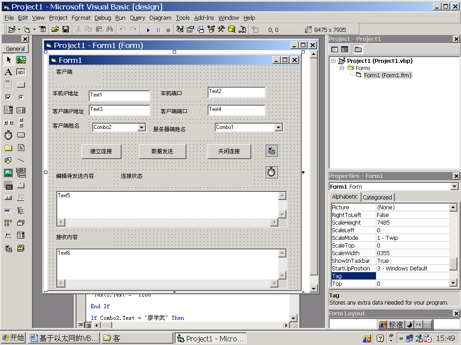Open the Combo2 dropdown arrow on the form

(142, 127)
